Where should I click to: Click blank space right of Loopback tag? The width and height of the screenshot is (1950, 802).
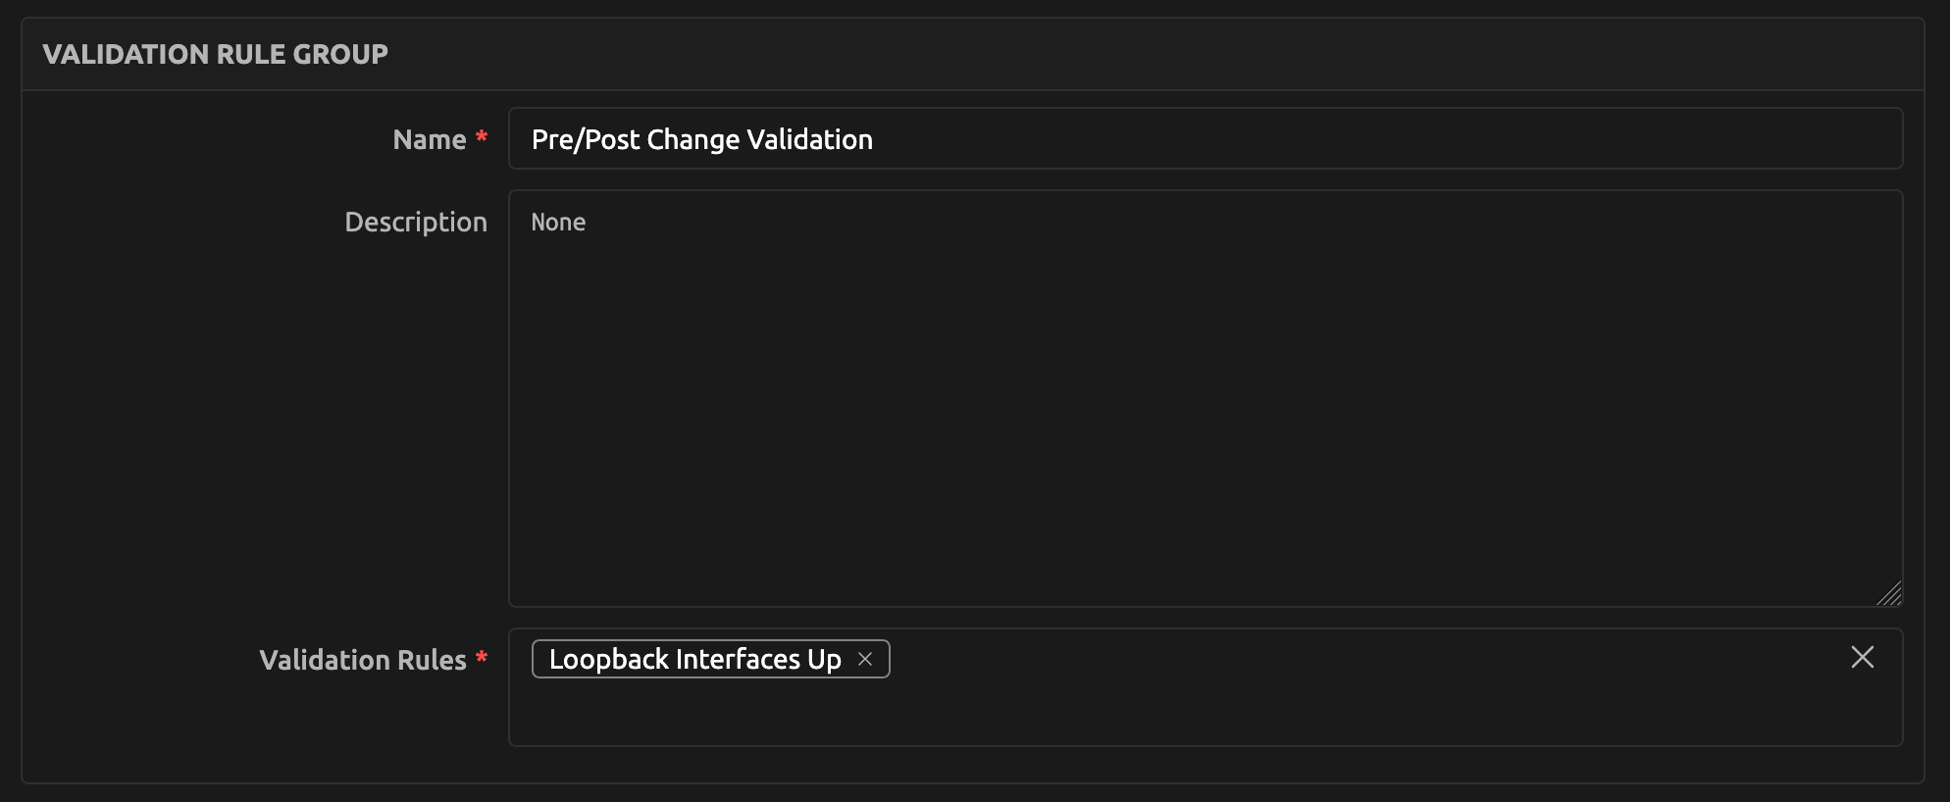click(1275, 659)
